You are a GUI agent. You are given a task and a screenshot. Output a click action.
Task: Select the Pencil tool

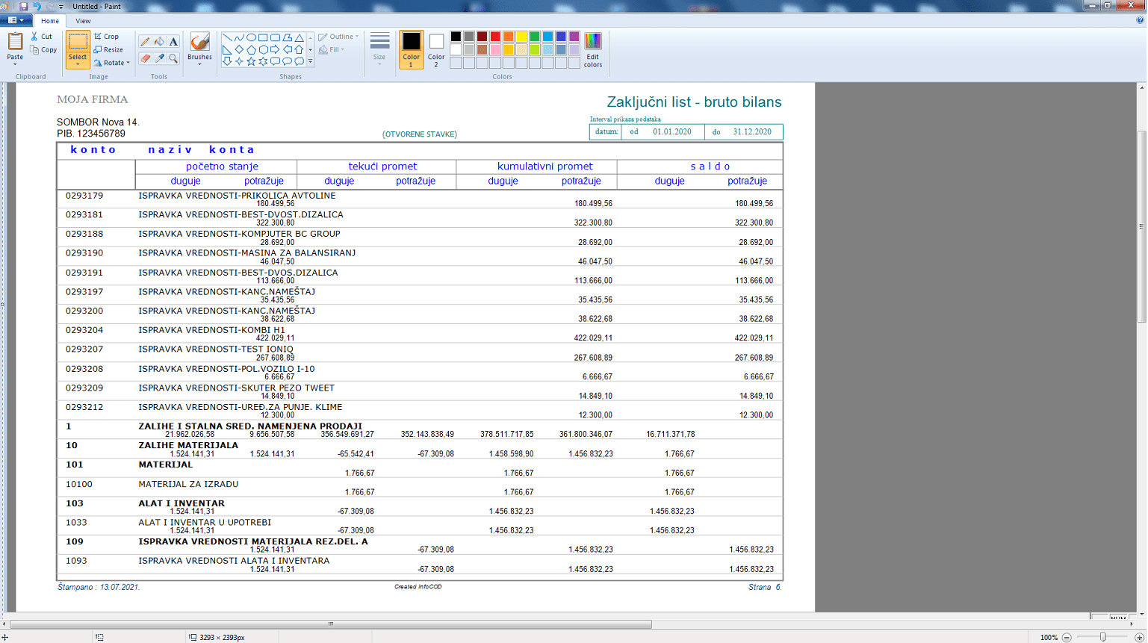pos(145,42)
